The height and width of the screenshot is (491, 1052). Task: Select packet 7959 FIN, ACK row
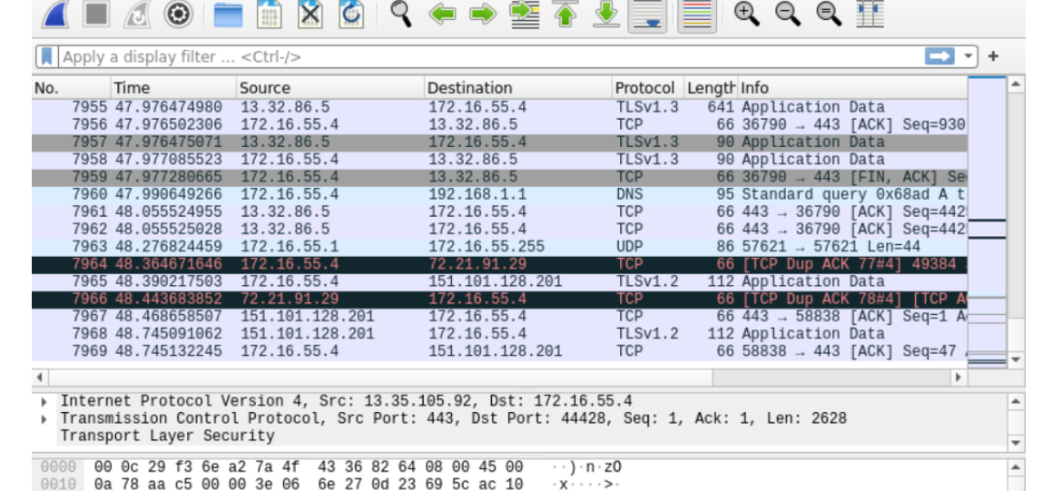(500, 177)
